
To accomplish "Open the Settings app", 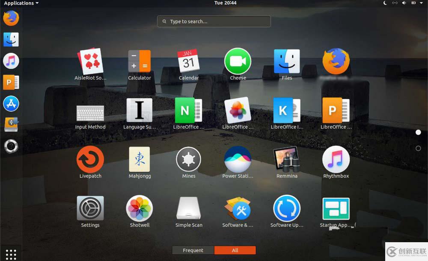I will click(x=90, y=208).
